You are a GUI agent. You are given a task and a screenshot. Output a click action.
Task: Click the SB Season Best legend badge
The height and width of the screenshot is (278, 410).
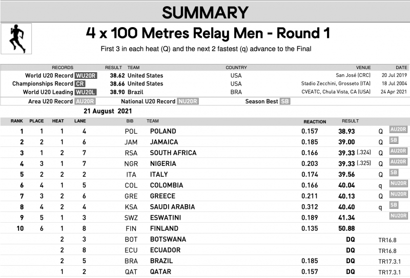click(x=284, y=101)
